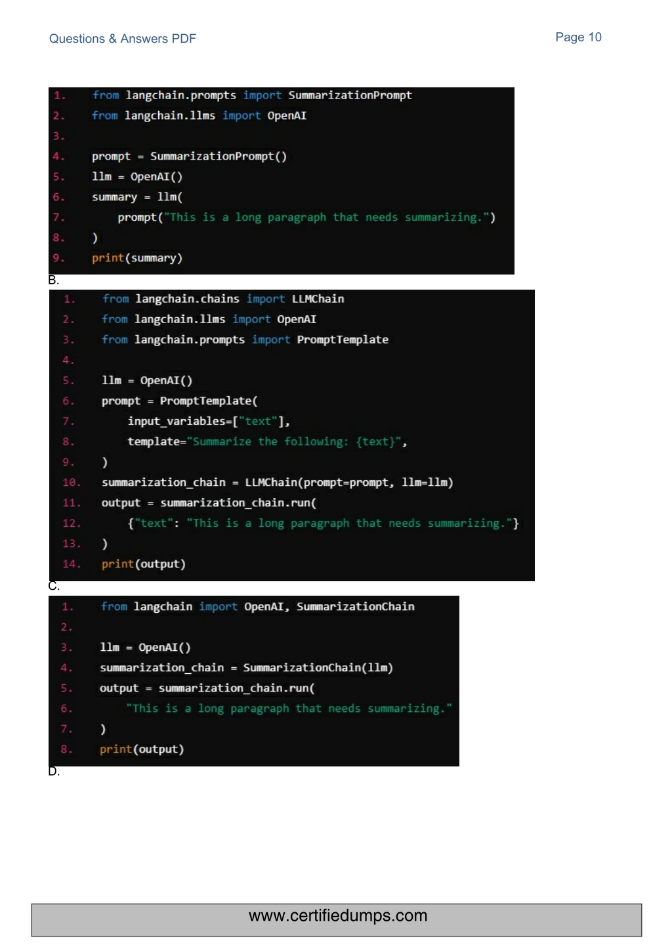Click 'from langchain import OpenAI, SummarizationChain' line
Screen dimensions: 672x951
(257, 606)
